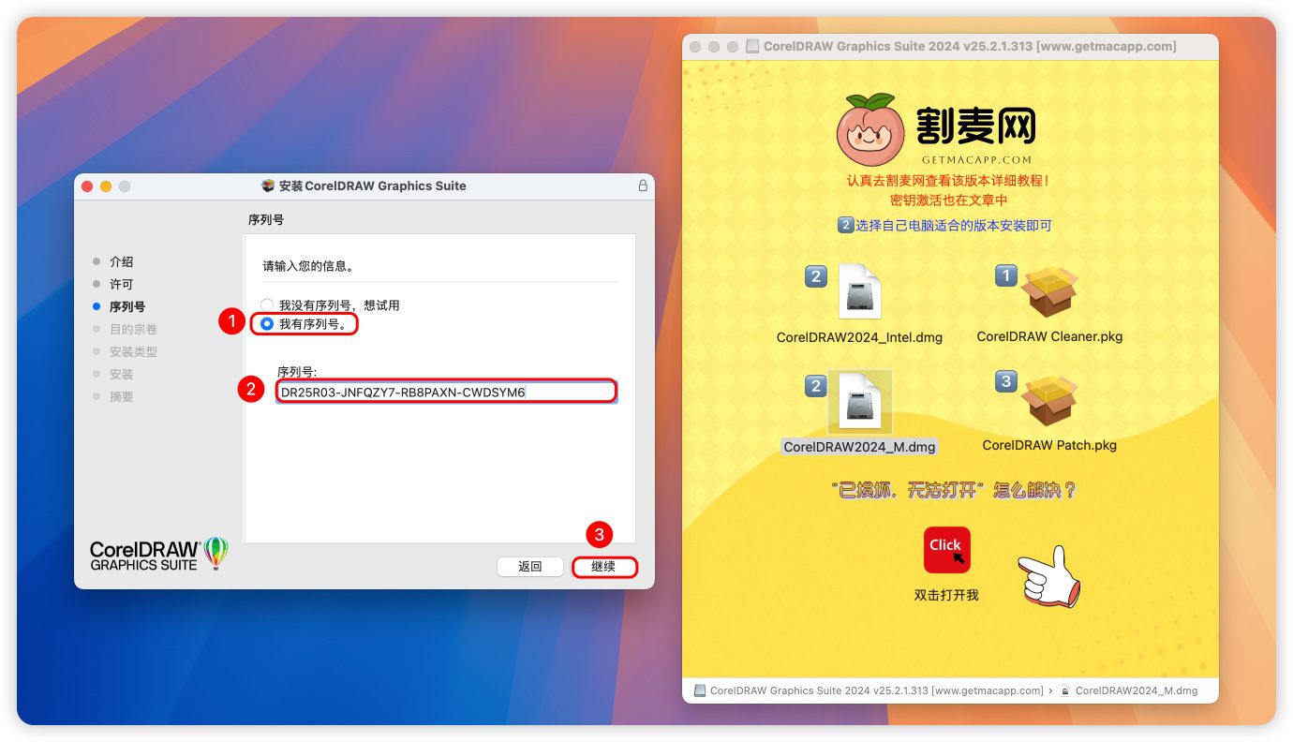Viewport: 1293px width, 742px height.
Task: Click the red Click app icon
Action: pyautogui.click(x=946, y=550)
